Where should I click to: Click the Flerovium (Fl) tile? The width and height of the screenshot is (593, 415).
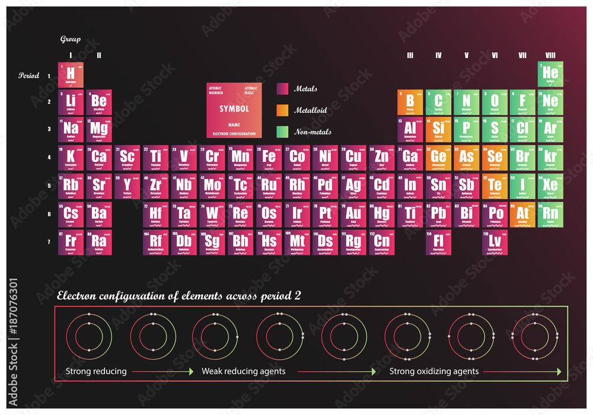click(x=438, y=242)
